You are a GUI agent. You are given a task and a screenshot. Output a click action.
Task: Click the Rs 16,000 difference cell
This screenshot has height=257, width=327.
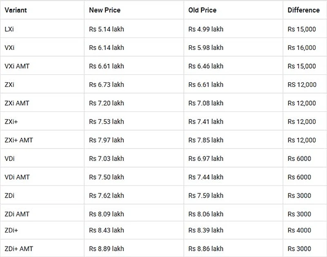pos(302,47)
